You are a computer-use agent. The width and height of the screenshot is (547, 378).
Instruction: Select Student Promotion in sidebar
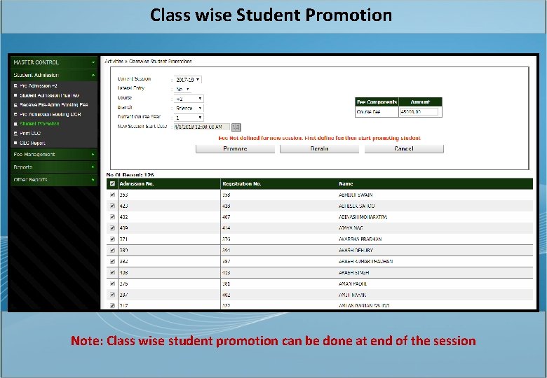click(x=39, y=124)
